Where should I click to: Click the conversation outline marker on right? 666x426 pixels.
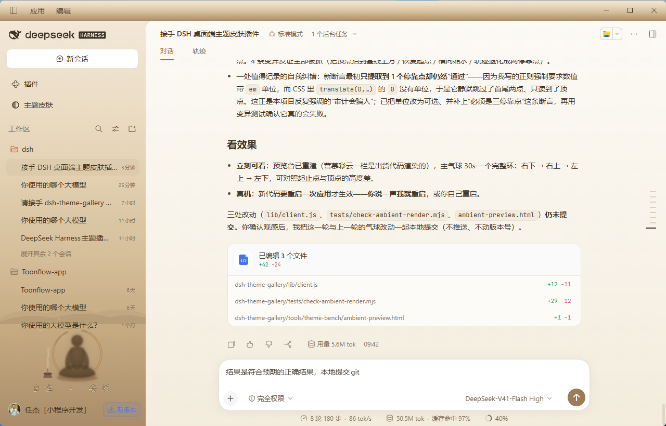pyautogui.click(x=651, y=228)
